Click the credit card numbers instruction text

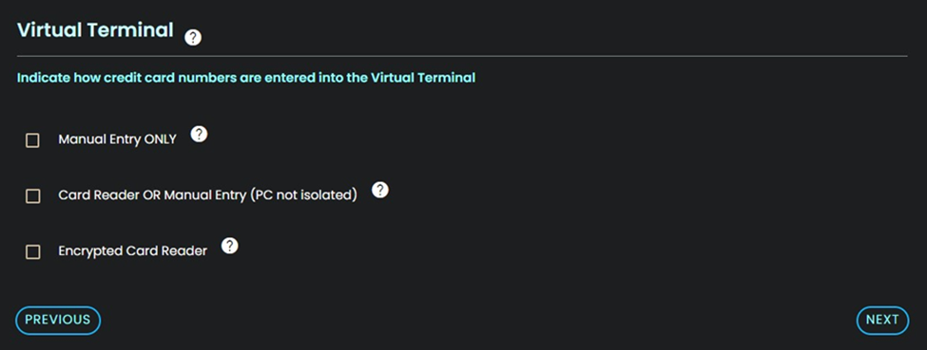[246, 78]
